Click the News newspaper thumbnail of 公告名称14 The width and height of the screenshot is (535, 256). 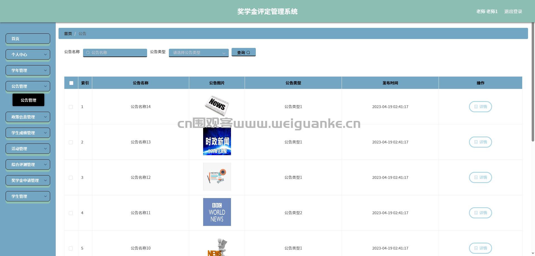[x=217, y=106]
